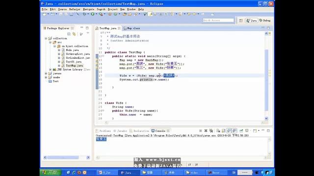Click the green Run button in toolbar
314x176 pixels.
pyautogui.click(x=93, y=14)
